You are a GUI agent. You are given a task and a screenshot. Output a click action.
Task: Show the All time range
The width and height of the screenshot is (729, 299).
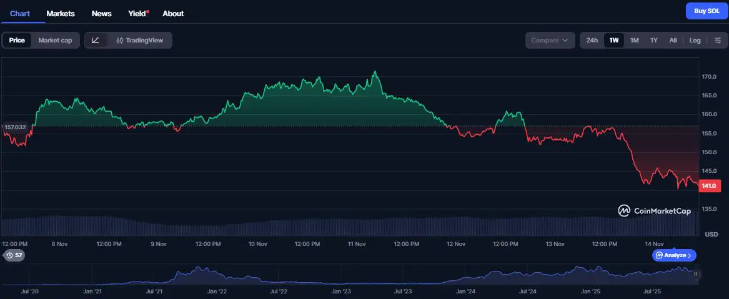click(x=673, y=41)
